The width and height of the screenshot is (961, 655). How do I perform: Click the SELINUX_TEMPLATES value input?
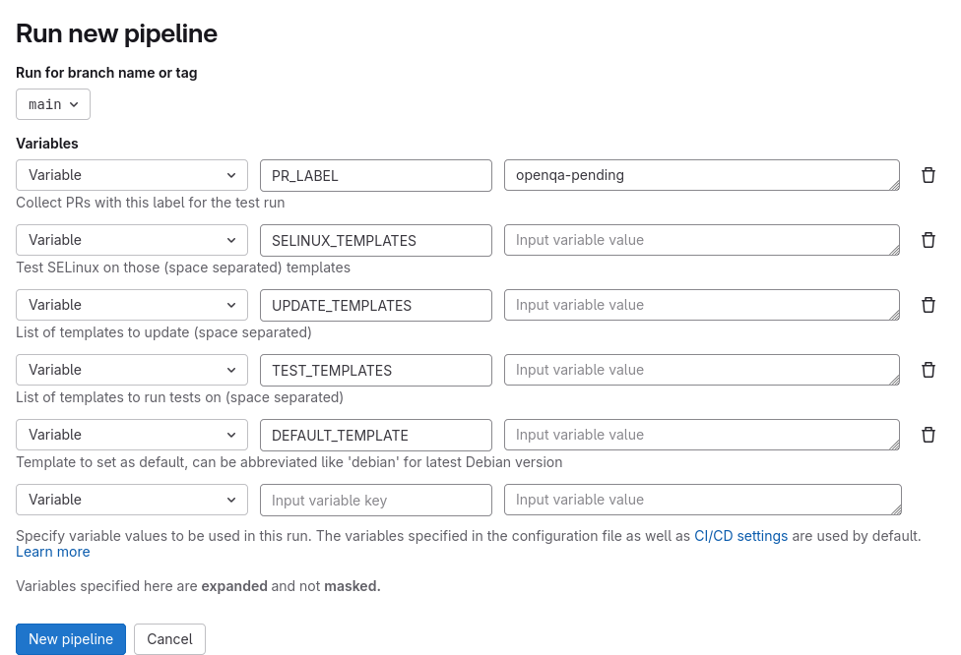click(x=701, y=240)
